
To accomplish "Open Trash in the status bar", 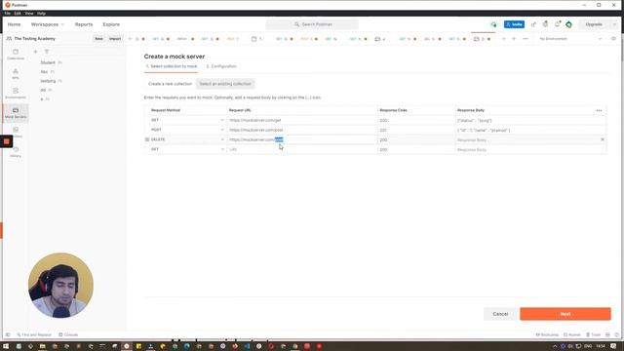I will [593, 334].
